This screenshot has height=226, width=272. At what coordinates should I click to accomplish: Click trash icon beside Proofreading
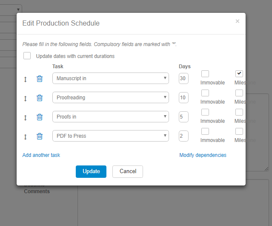40,98
